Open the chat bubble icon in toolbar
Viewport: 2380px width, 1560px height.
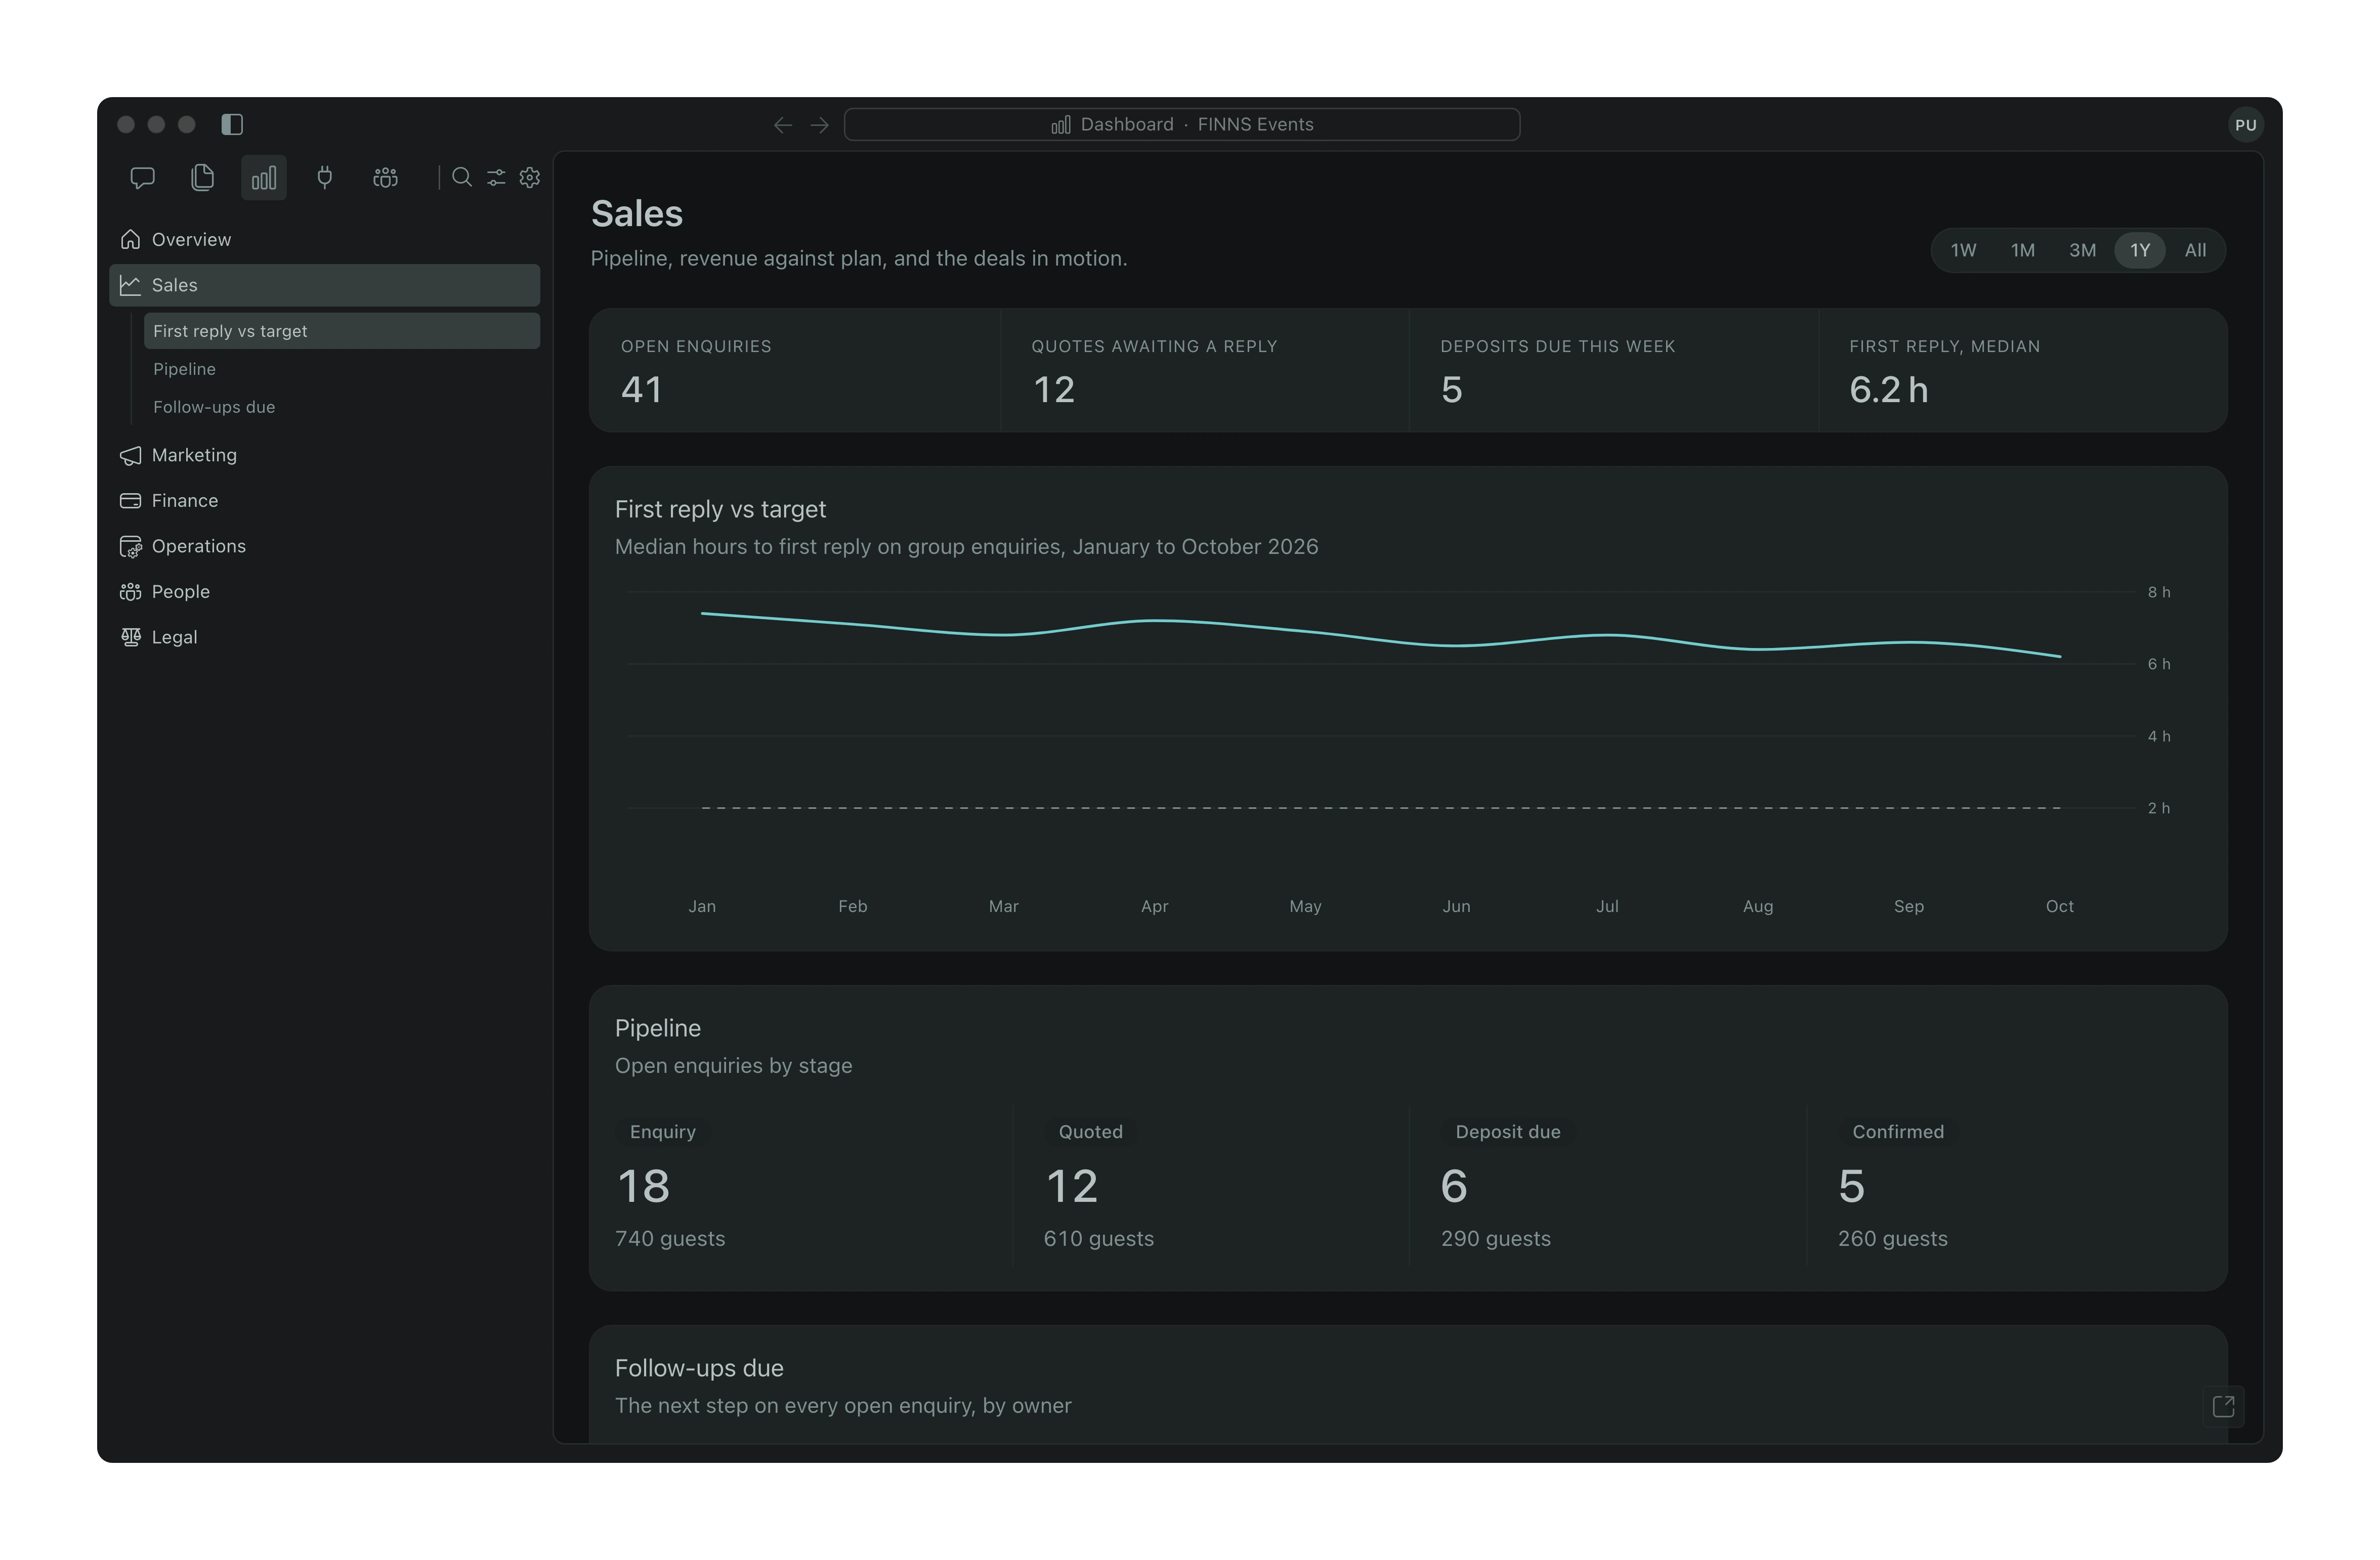click(142, 178)
